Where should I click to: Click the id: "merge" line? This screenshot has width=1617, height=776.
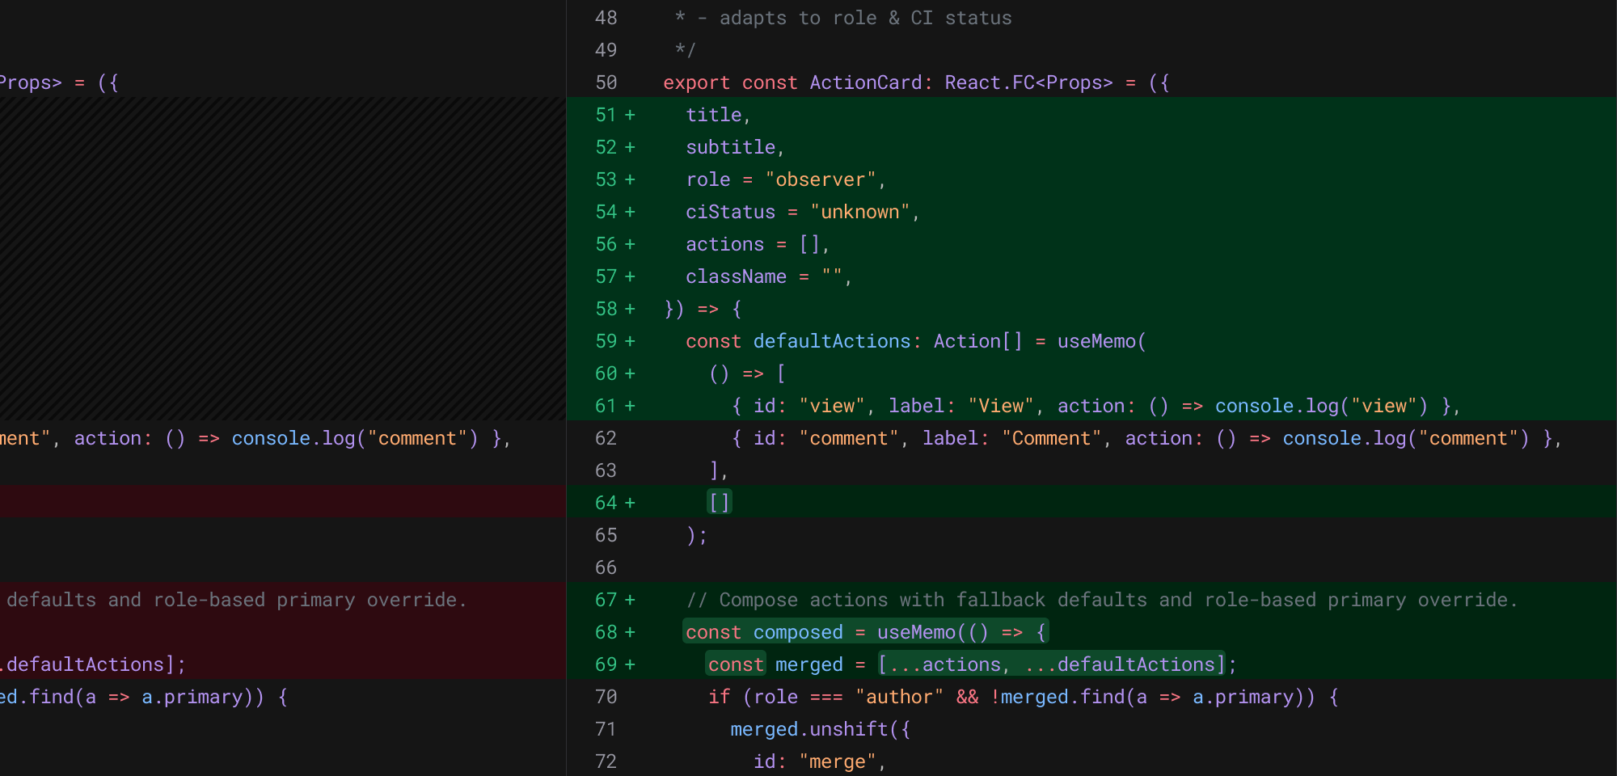coord(820,761)
